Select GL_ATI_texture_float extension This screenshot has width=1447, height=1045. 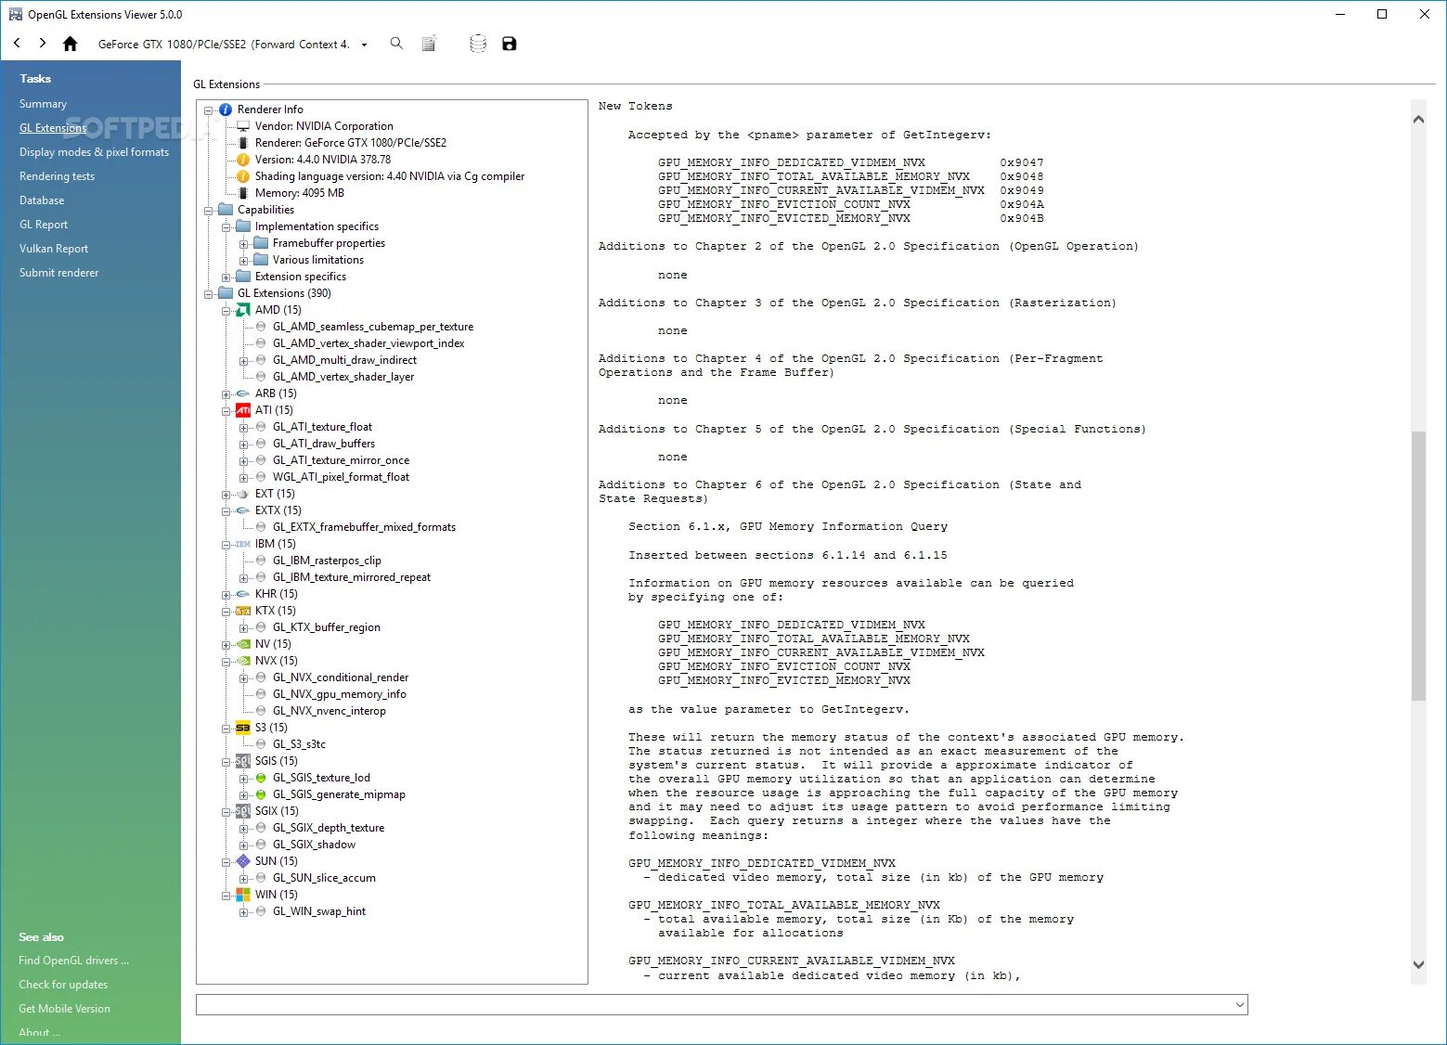(322, 427)
